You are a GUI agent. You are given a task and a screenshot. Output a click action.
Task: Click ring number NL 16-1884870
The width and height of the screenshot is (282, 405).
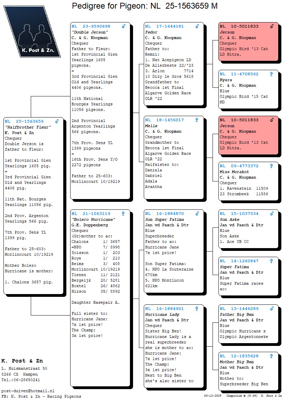click(164, 214)
